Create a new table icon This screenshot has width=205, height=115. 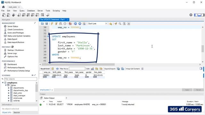click(24, 15)
